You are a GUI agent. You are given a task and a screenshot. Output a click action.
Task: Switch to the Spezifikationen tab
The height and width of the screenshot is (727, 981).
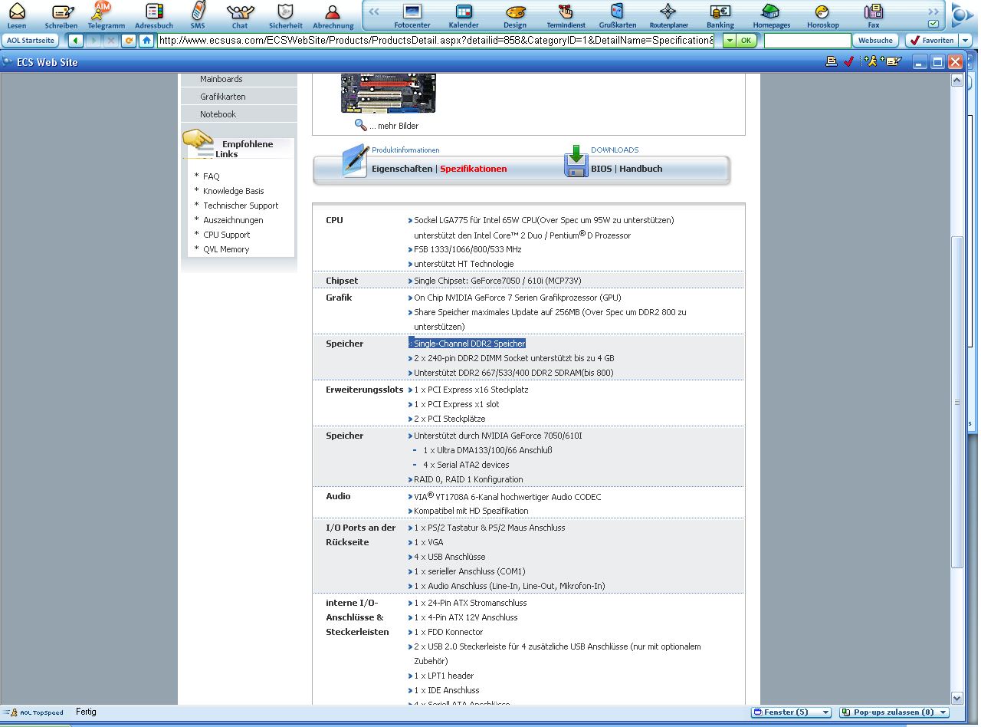tap(474, 169)
